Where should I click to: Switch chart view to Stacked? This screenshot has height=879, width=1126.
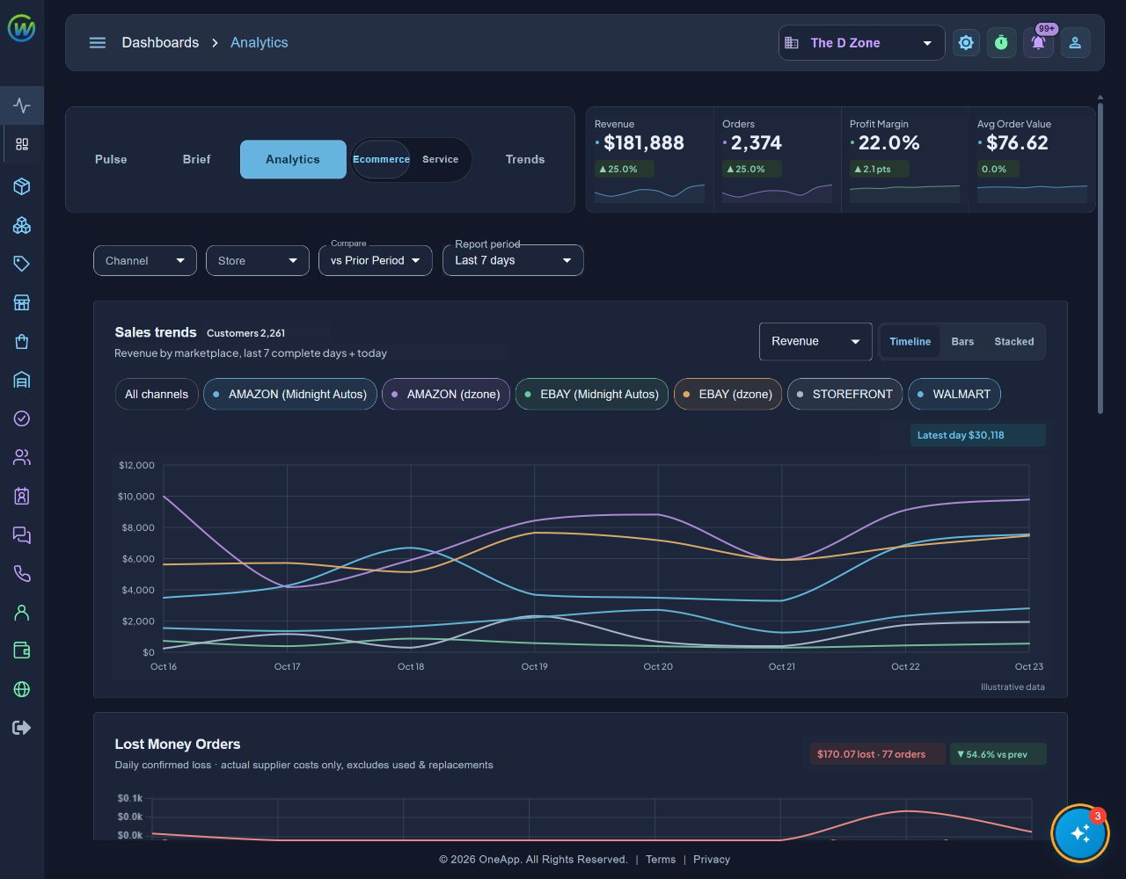(1014, 342)
